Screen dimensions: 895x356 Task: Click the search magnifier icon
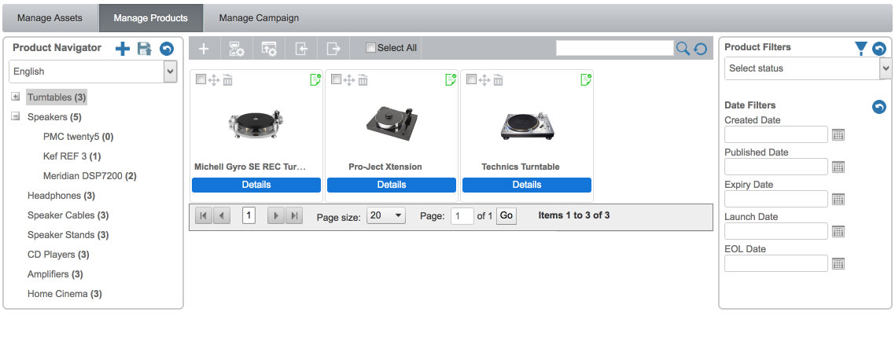(x=683, y=49)
